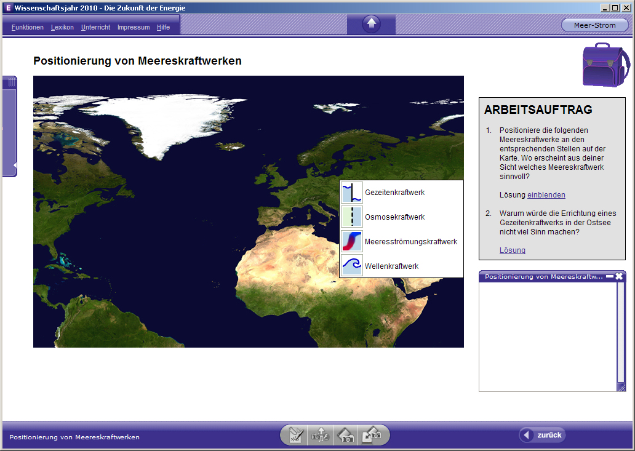
Task: Show solution via einblenden link
Action: click(x=546, y=194)
